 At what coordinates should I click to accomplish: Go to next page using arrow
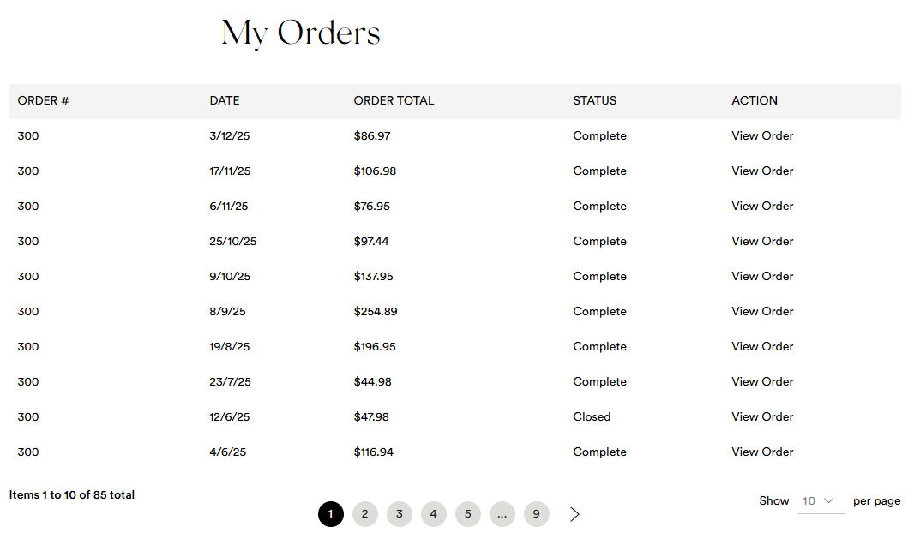coord(575,514)
